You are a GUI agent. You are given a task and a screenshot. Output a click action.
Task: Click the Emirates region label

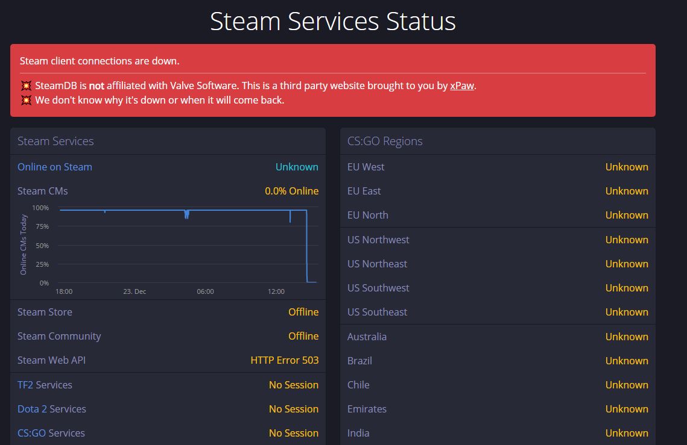[x=367, y=409]
